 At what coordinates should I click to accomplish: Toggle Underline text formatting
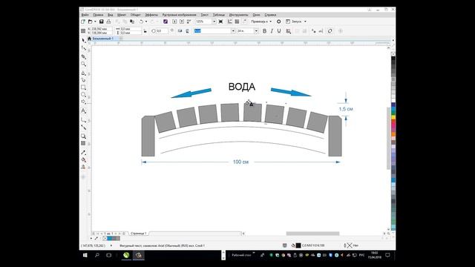click(279, 31)
